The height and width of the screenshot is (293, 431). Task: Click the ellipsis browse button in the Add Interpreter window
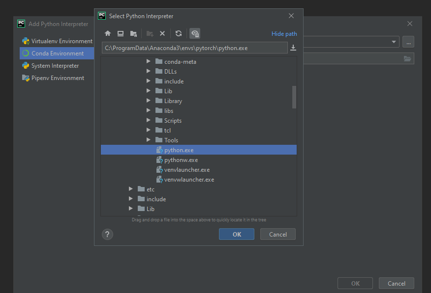[408, 42]
